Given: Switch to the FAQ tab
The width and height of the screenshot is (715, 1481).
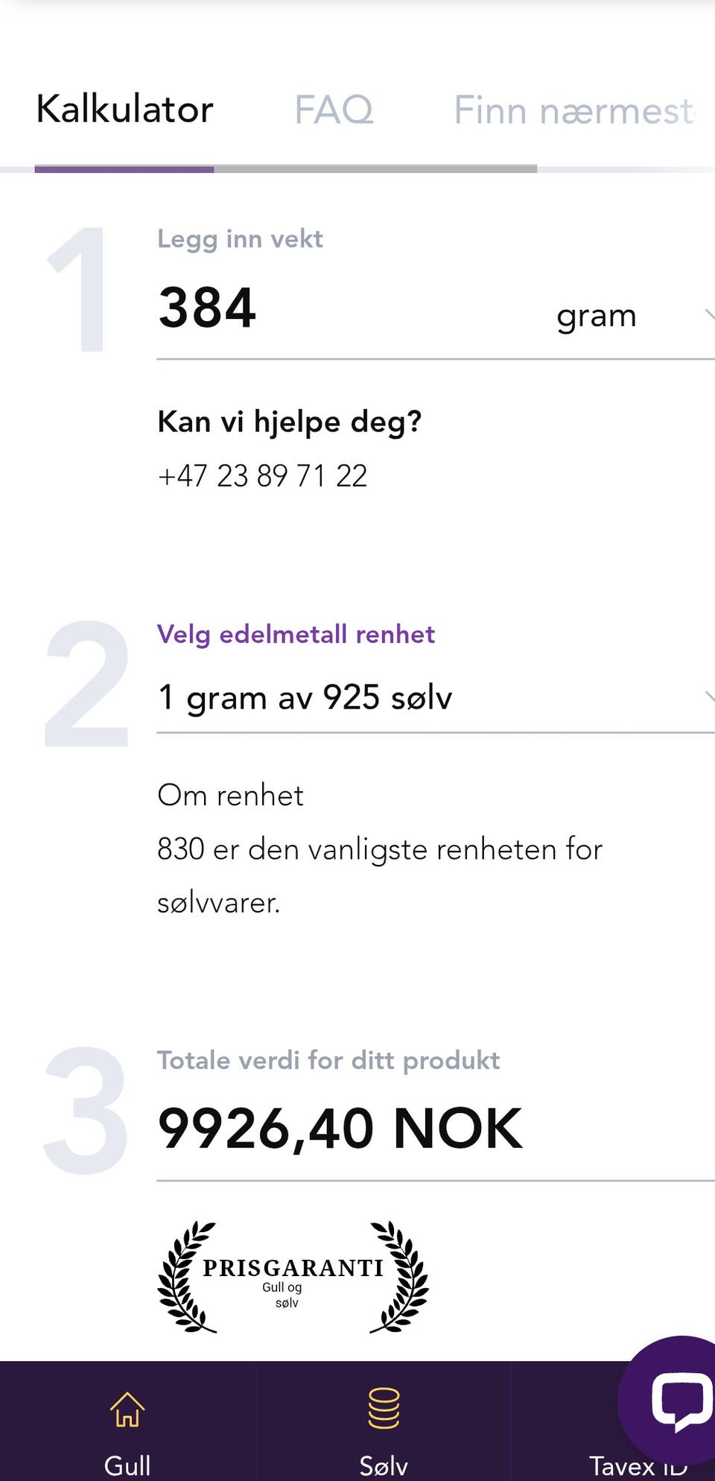Looking at the screenshot, I should click(x=334, y=110).
